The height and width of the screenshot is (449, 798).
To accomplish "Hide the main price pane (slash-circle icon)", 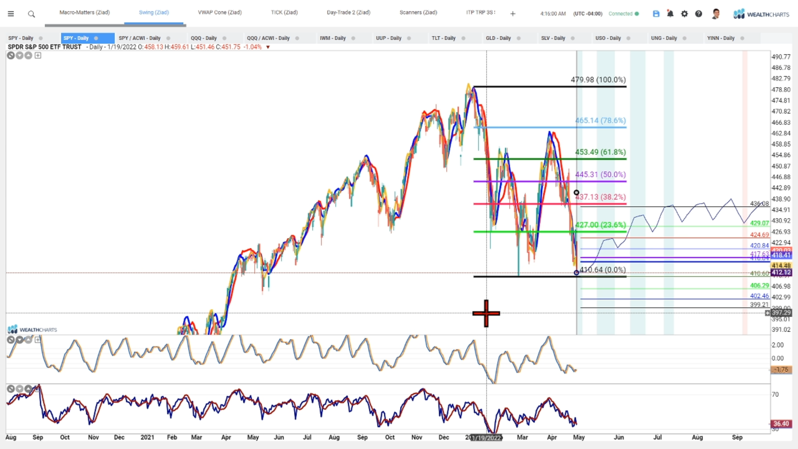I will 11,55.
